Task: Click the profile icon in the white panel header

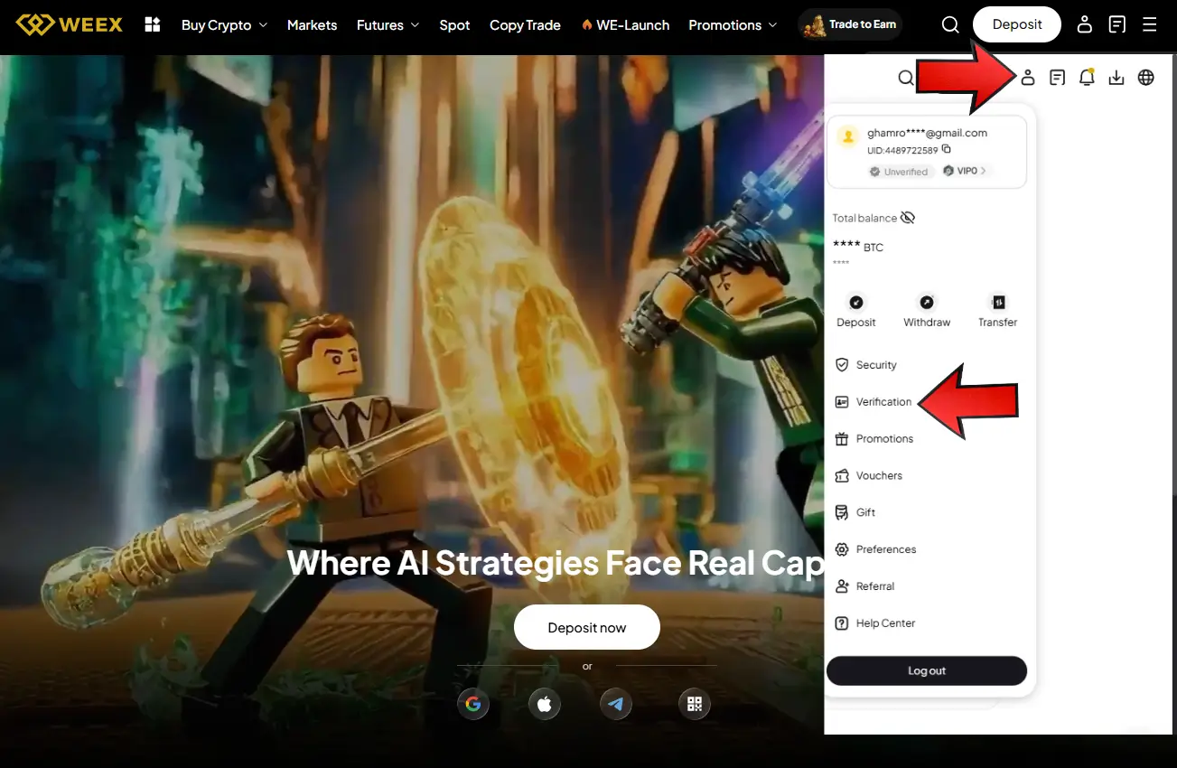Action: [x=1028, y=78]
